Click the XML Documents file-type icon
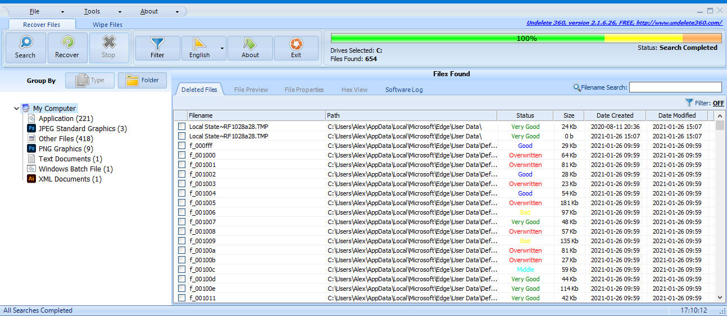 point(31,179)
